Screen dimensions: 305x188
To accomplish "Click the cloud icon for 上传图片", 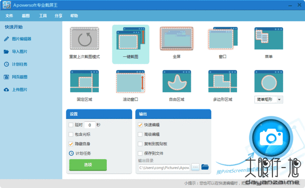I will (7, 90).
